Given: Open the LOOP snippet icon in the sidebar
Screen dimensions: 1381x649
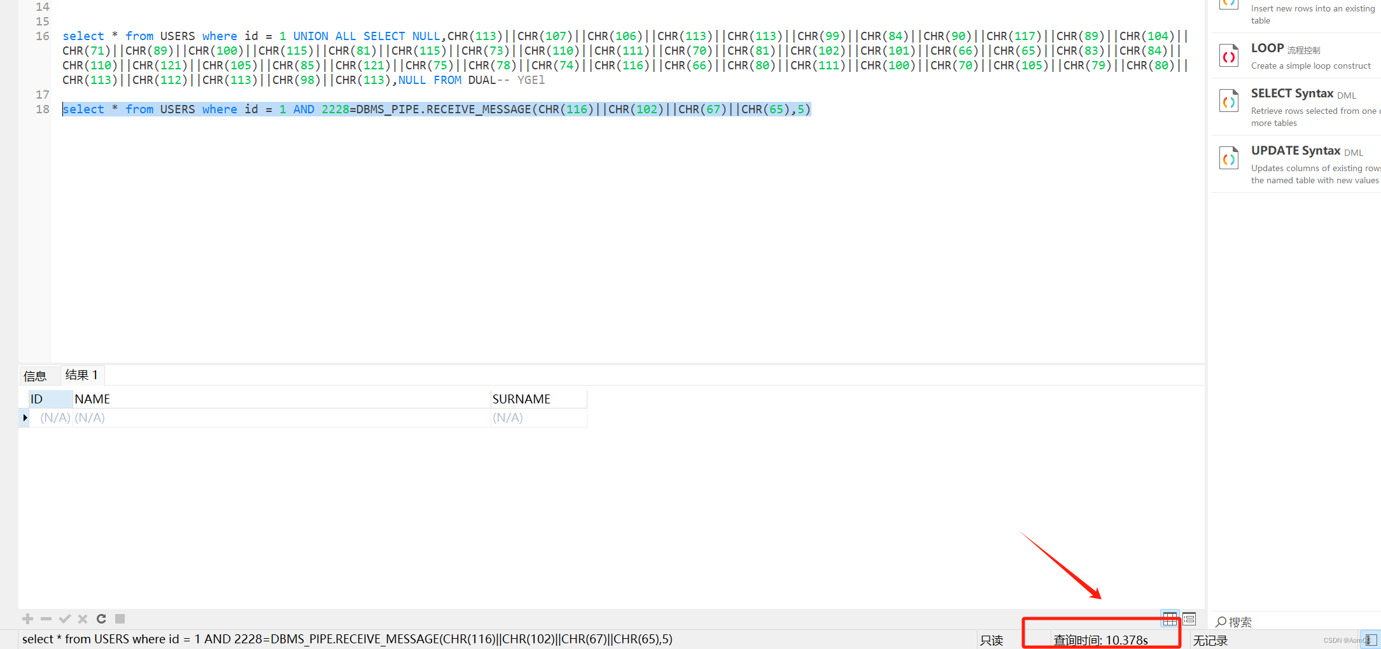Looking at the screenshot, I should tap(1229, 55).
